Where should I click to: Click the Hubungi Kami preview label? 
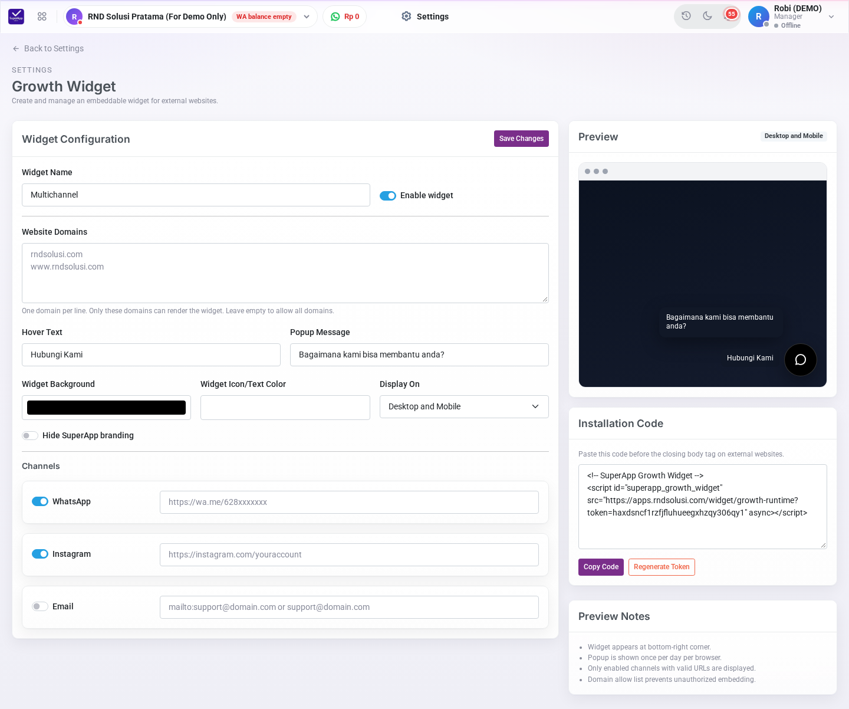(x=750, y=358)
